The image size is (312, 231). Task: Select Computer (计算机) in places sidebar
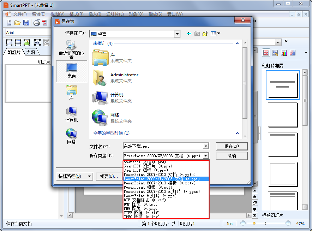pos(71,114)
